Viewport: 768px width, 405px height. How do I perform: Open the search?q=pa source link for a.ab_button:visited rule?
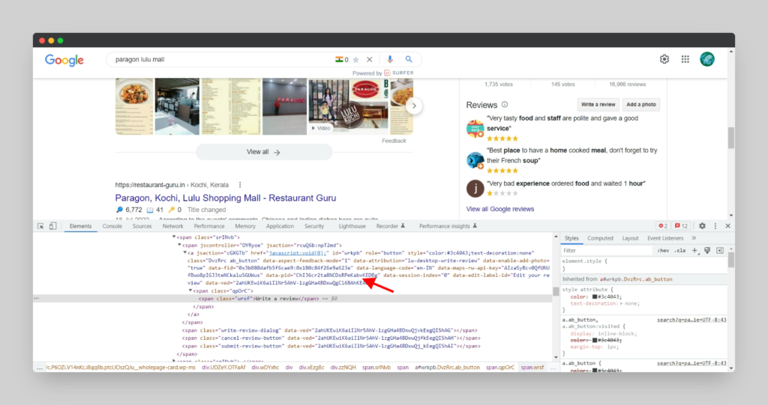691,320
